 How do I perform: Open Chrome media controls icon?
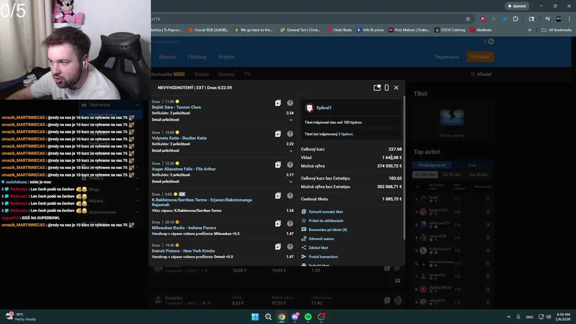click(548, 19)
